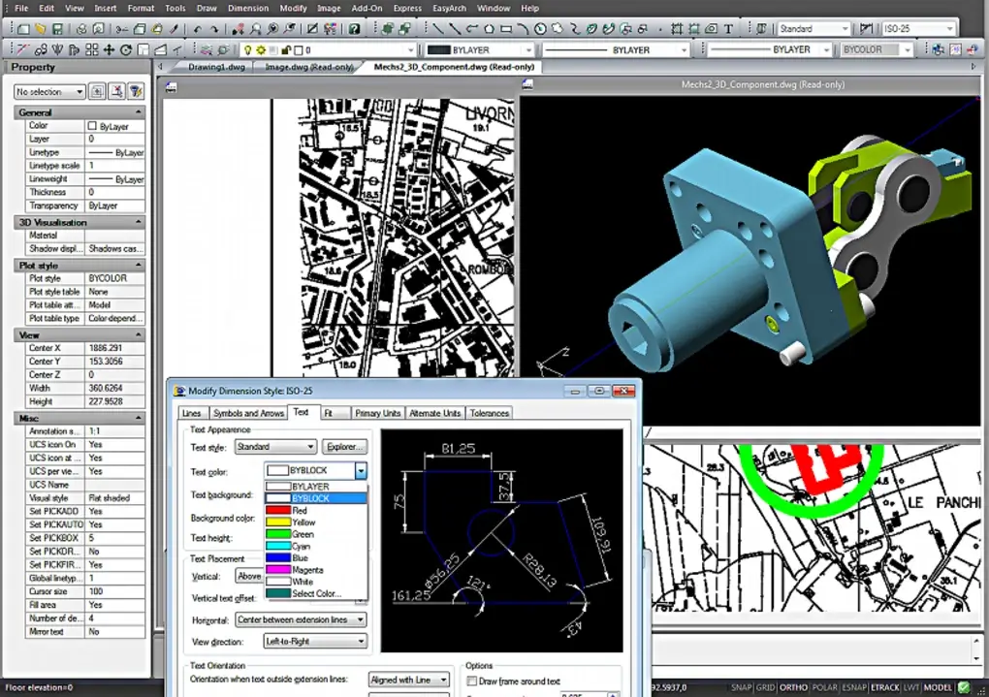Click the Save floppy disk icon
Viewport: 989px width, 697px height.
tap(57, 29)
